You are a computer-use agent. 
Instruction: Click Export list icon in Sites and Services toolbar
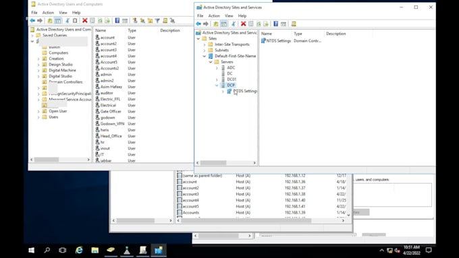pyautogui.click(x=266, y=24)
